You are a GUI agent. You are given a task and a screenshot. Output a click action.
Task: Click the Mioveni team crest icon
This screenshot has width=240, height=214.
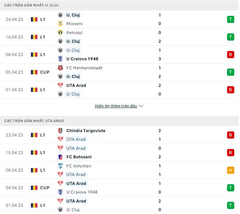60,24
